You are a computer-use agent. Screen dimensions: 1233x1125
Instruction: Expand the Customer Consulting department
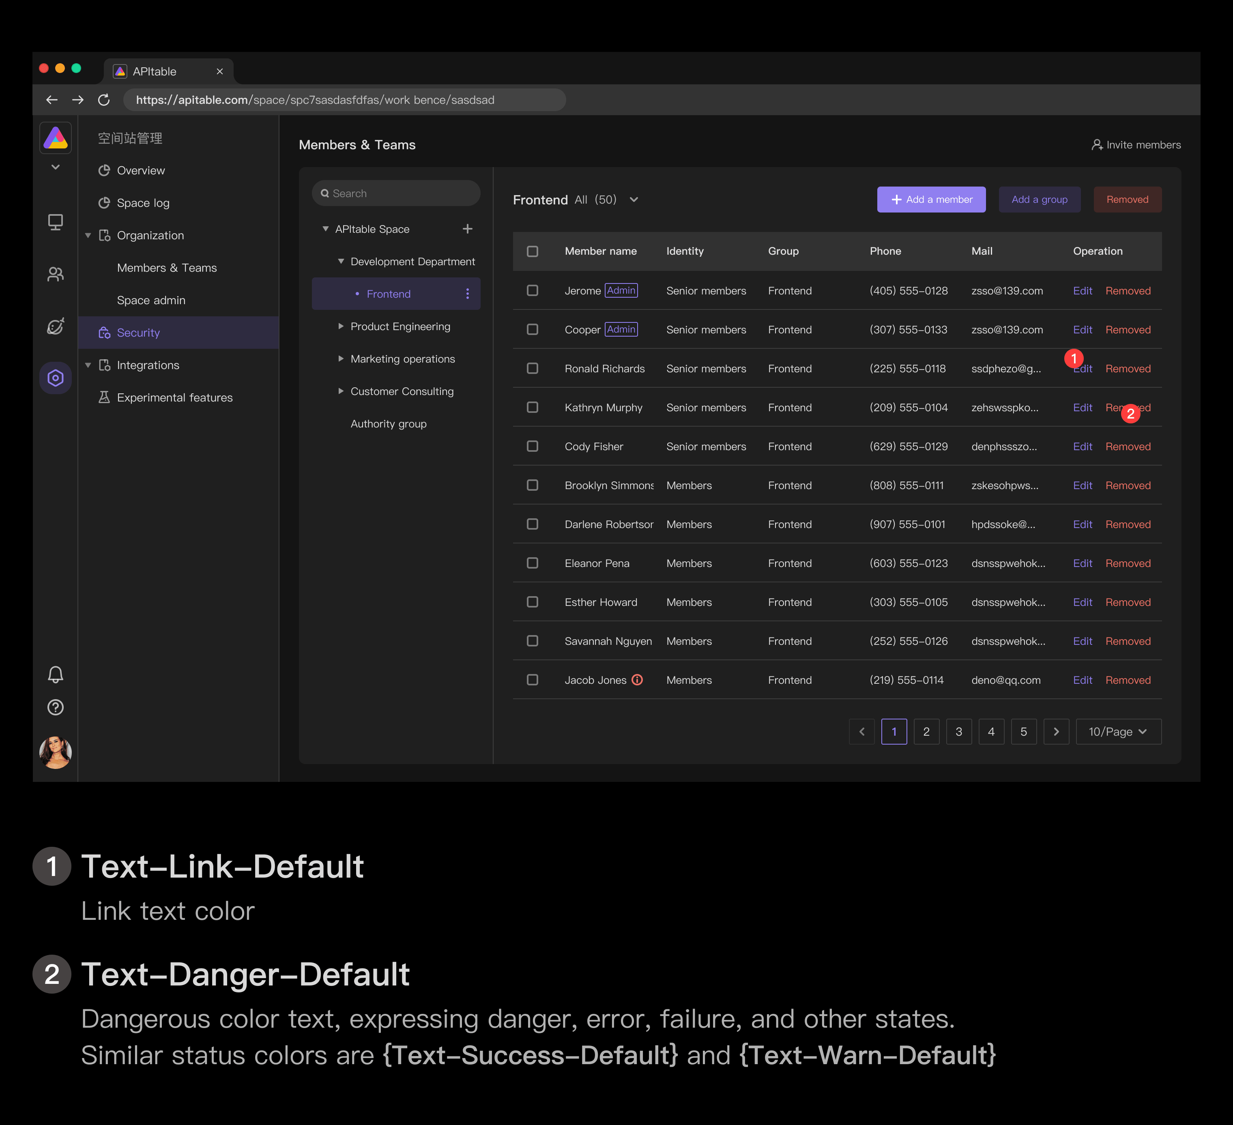pyautogui.click(x=340, y=390)
